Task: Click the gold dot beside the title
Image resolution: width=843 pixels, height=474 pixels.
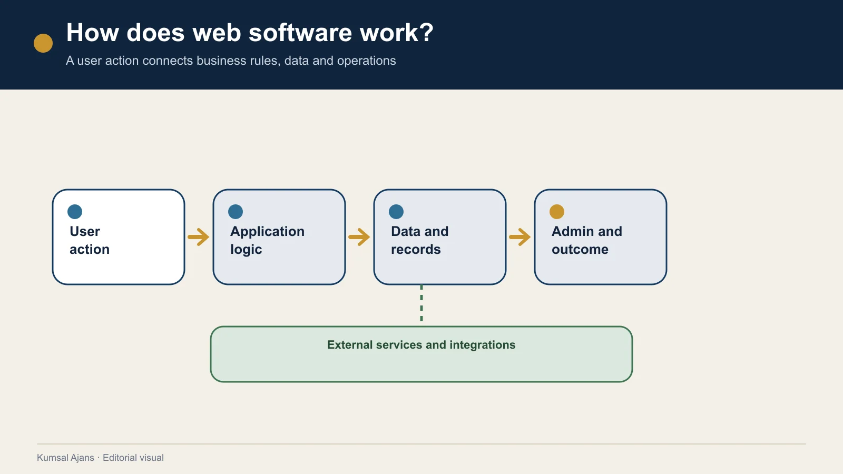Action: click(x=43, y=43)
